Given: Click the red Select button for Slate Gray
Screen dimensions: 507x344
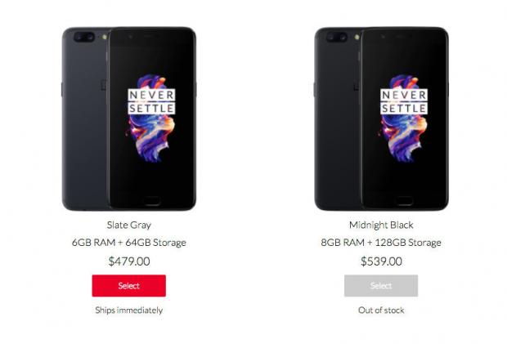Looking at the screenshot, I should pyautogui.click(x=128, y=285).
